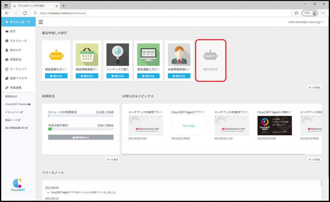Click the 2021/03/24 12:00 news timestamp
The image size is (330, 202).
click(x=267, y=138)
